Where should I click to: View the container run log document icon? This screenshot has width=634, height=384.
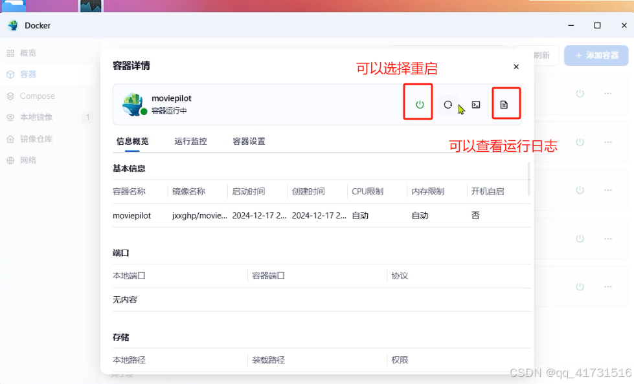(x=504, y=105)
